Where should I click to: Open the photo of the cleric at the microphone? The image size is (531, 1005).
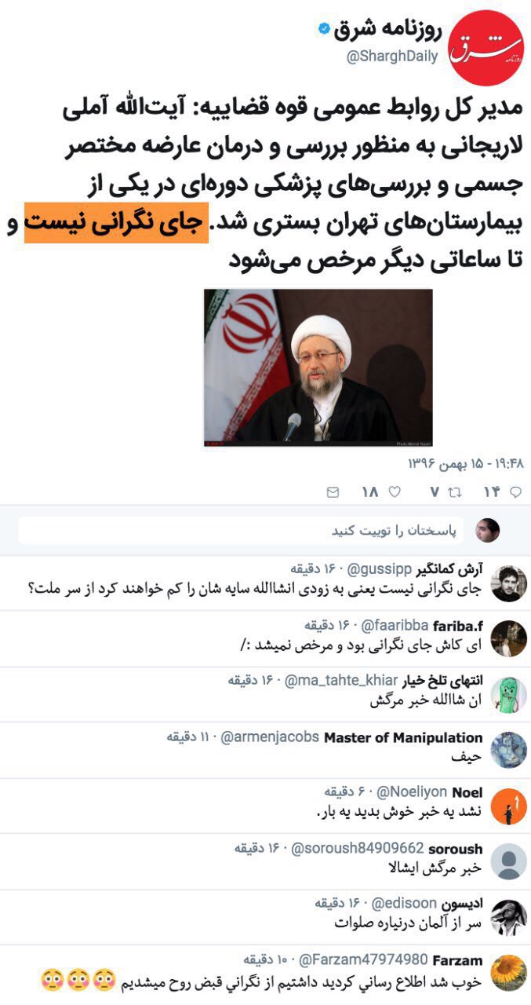[318, 367]
